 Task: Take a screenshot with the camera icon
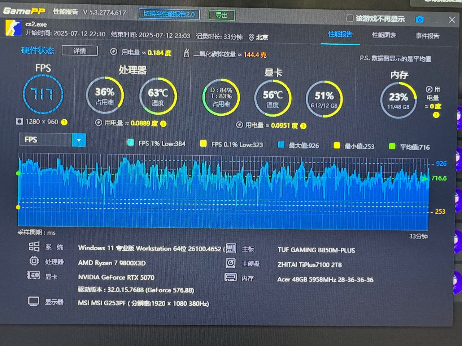420,19
